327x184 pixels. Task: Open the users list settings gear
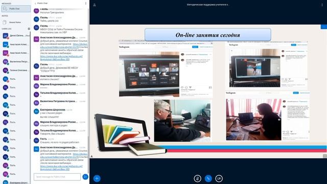[x=29, y=29]
